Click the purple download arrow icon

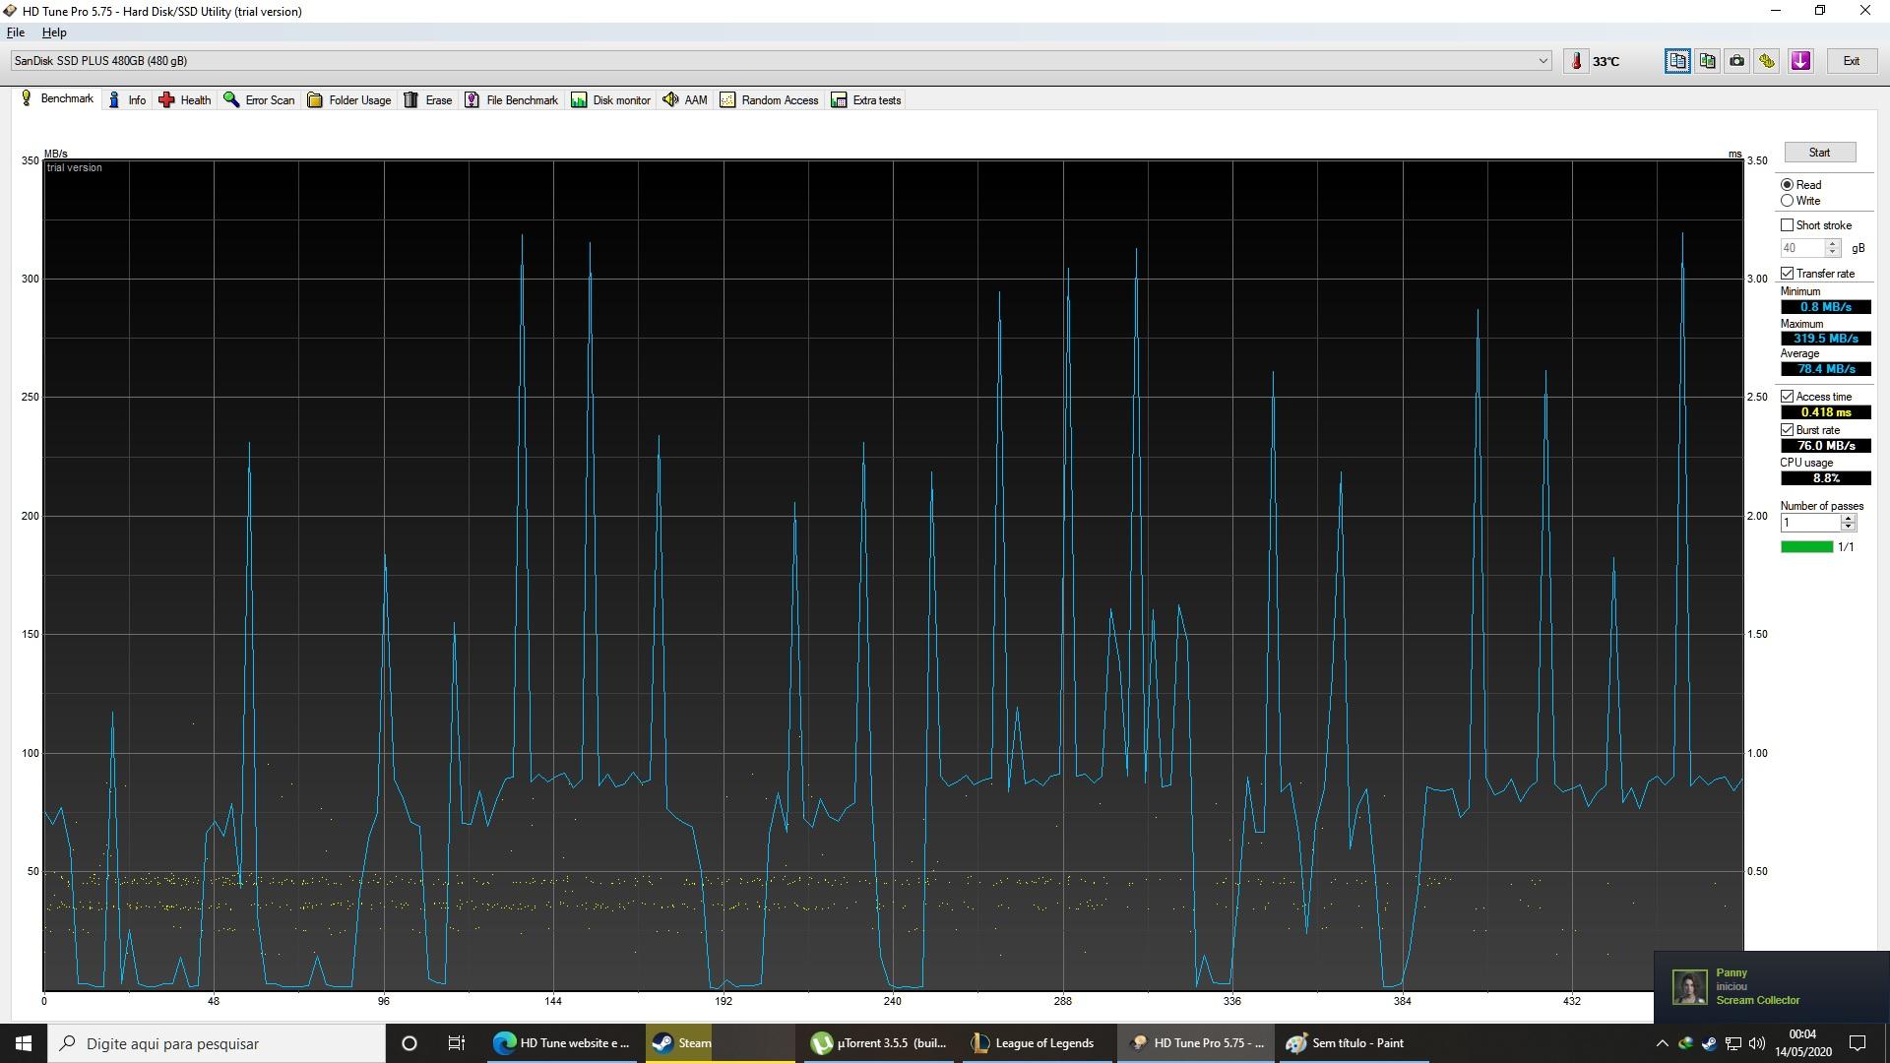[1800, 61]
